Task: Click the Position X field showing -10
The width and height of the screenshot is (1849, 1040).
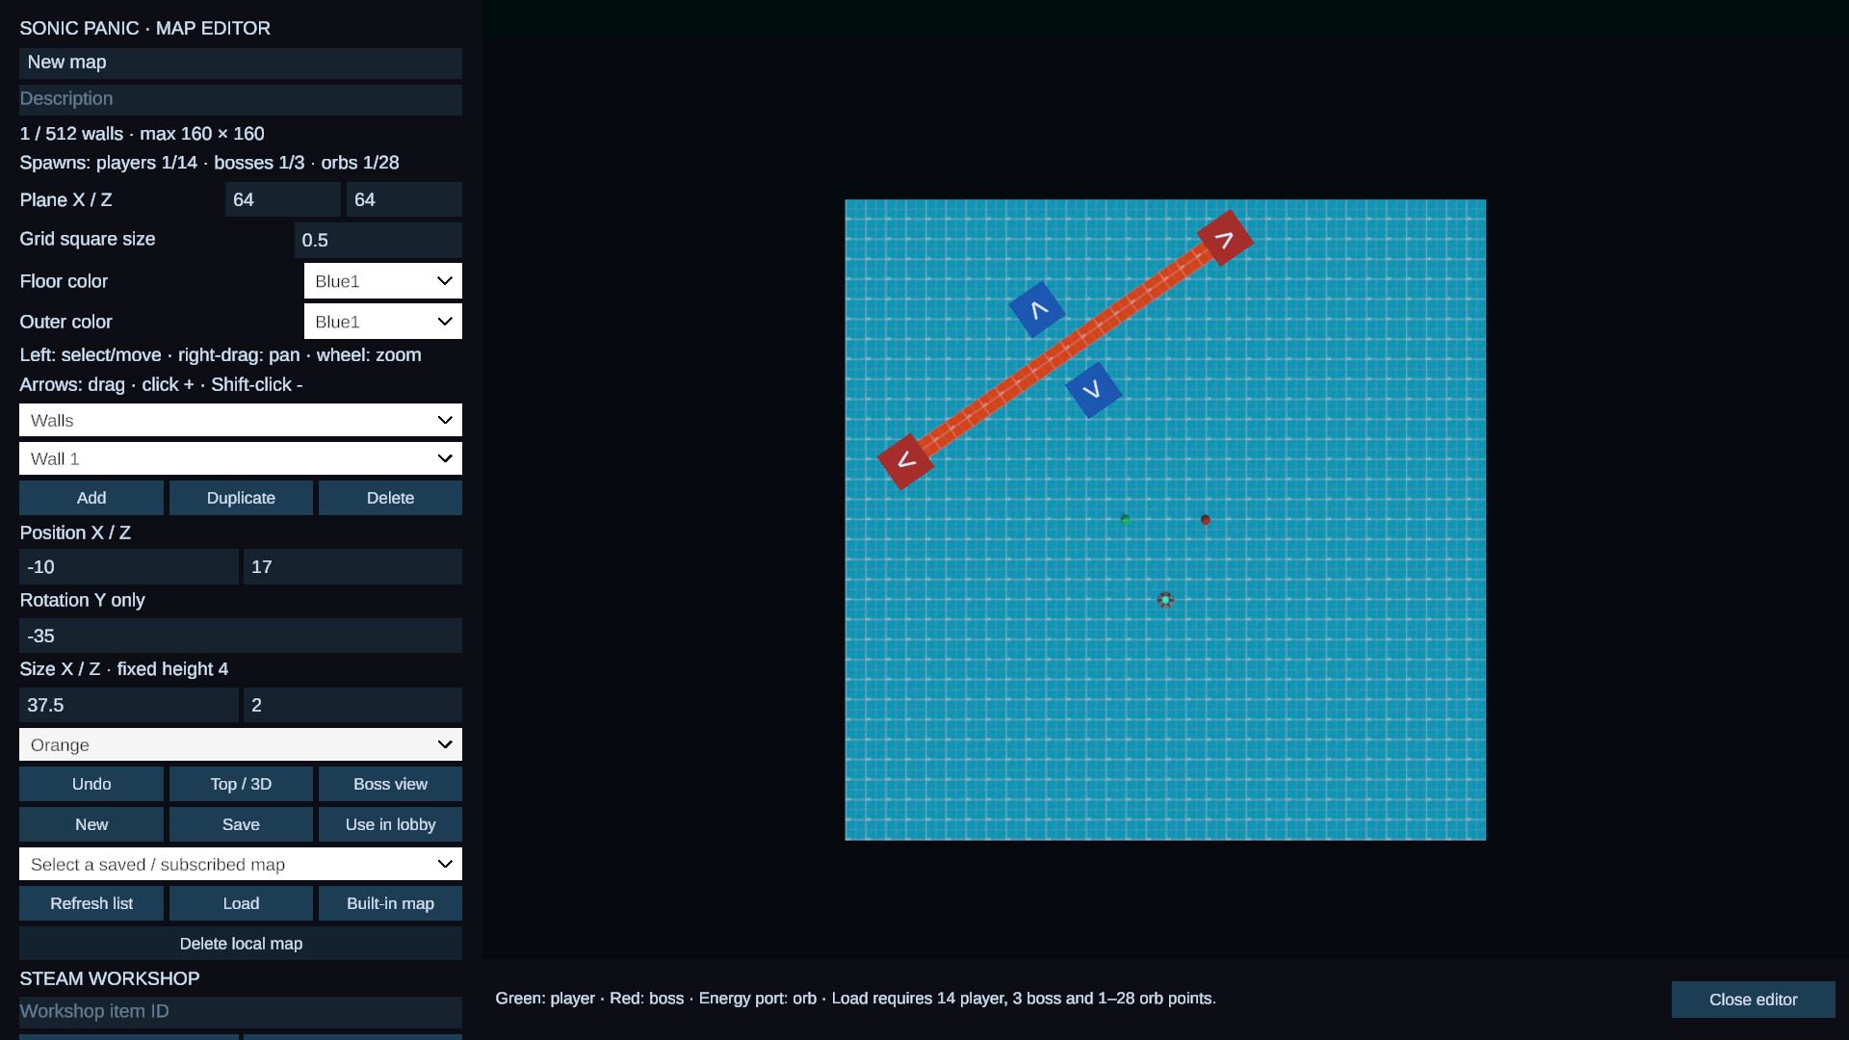Action: [129, 567]
